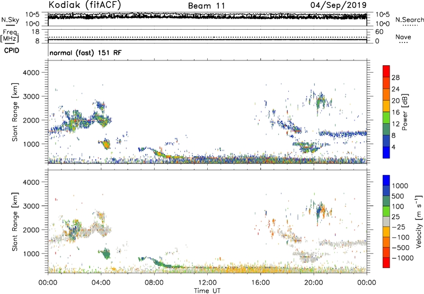The image size is (424, 294).
Task: Pick the red top segment of the power color bar
Action: coord(386,71)
